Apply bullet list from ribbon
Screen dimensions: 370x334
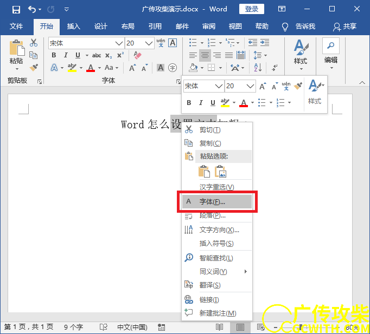193,43
